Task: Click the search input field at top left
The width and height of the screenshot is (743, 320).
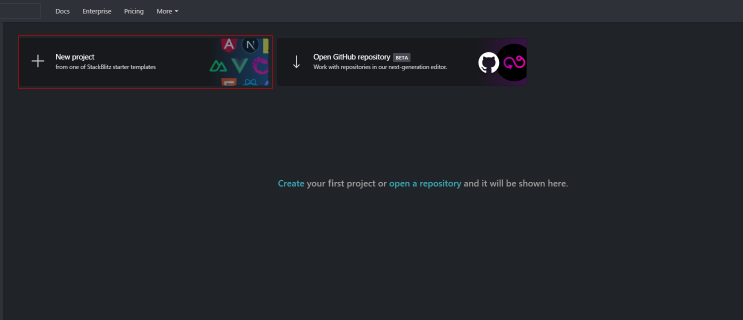Action: (x=20, y=11)
